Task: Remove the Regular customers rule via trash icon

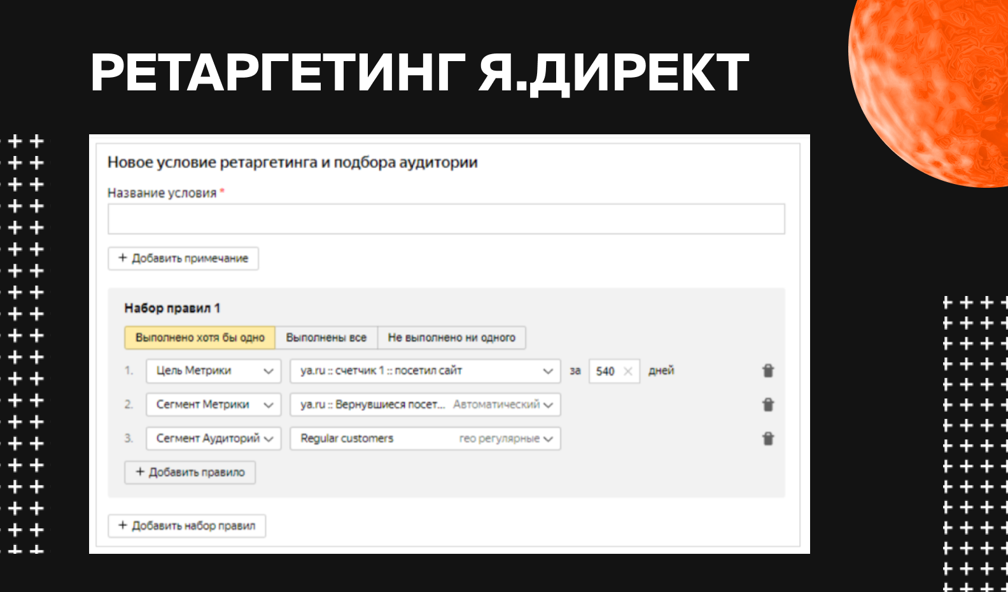Action: [x=768, y=438]
